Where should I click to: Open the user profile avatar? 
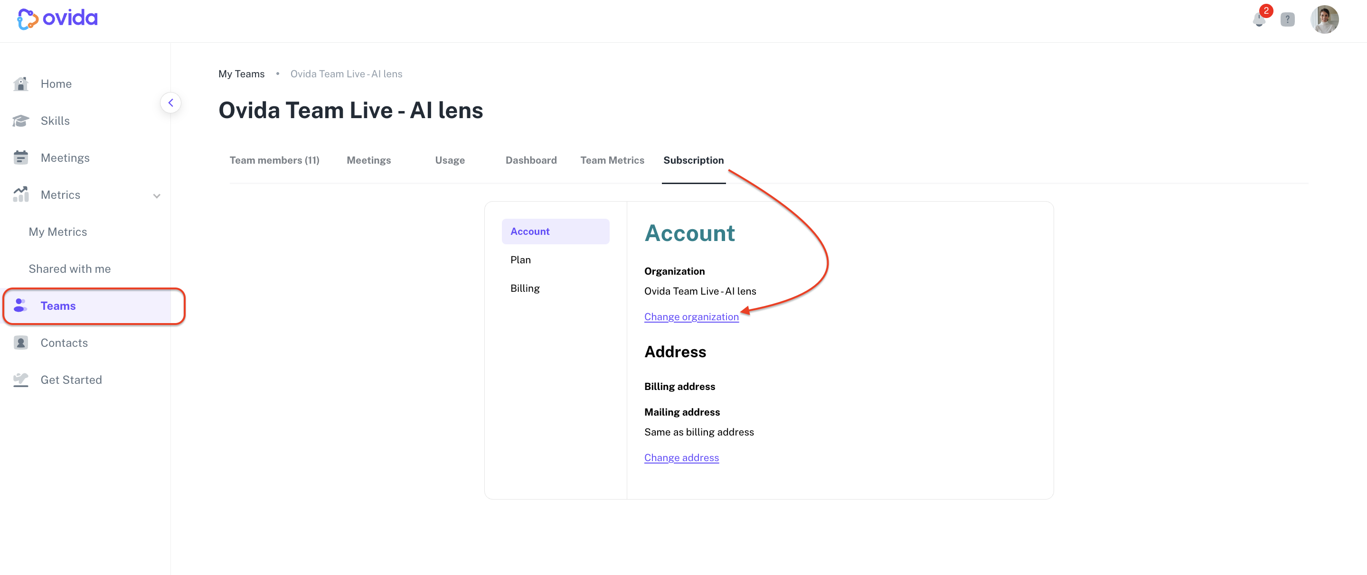(x=1324, y=19)
